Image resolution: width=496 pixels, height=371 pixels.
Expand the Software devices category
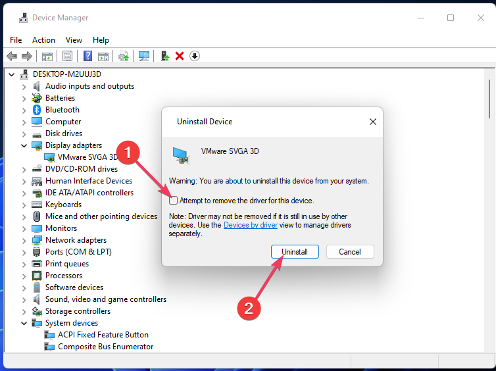click(24, 288)
